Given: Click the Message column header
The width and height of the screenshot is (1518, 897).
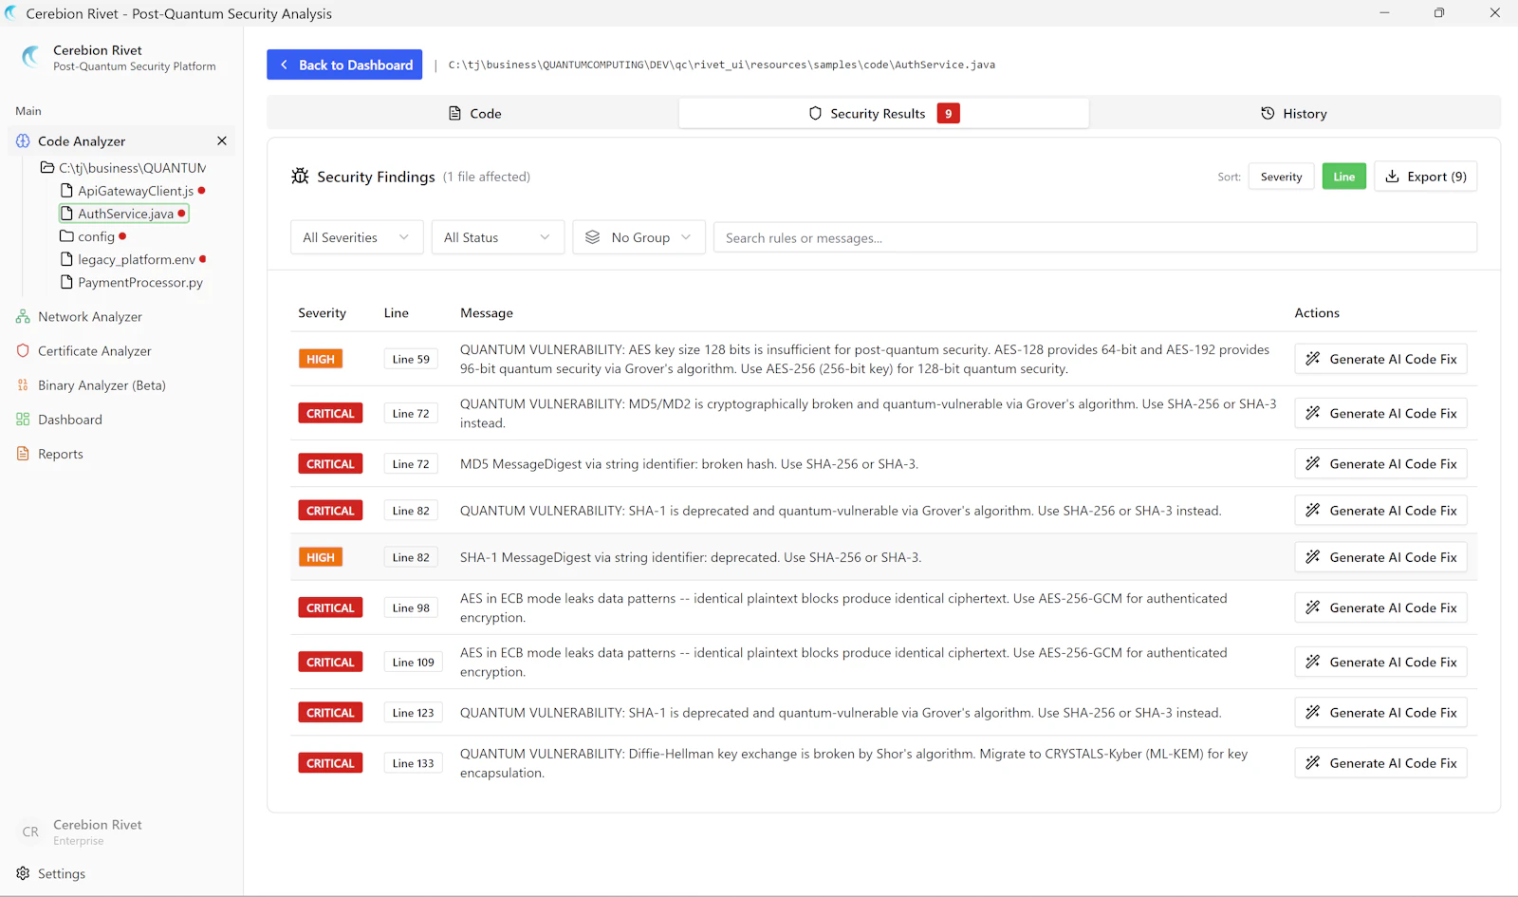Looking at the screenshot, I should pos(486,312).
